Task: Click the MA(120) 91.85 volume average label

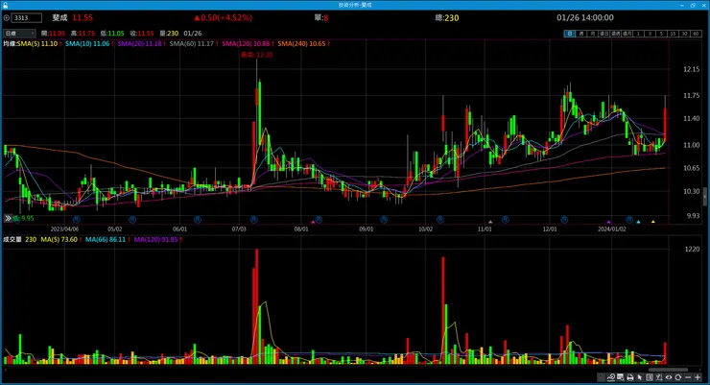Action: pyautogui.click(x=155, y=239)
